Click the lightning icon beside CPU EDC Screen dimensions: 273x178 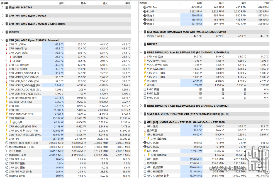7,110
